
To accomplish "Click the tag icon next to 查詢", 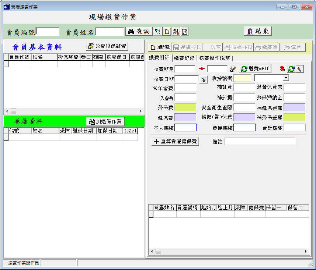I will [158, 32].
